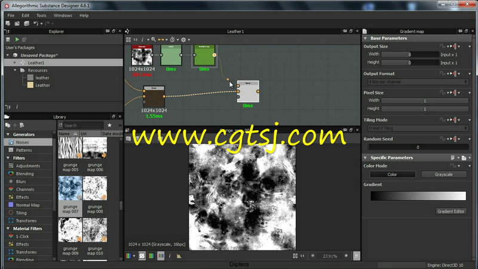This screenshot has width=478, height=269.
Task: Reset graph zoom to 1:1
Action: (136, 39)
